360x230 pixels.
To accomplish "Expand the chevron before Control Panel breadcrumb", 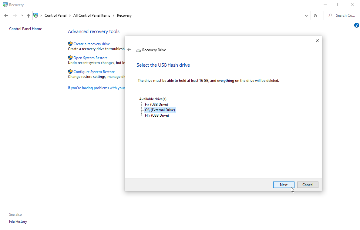I will [41, 15].
